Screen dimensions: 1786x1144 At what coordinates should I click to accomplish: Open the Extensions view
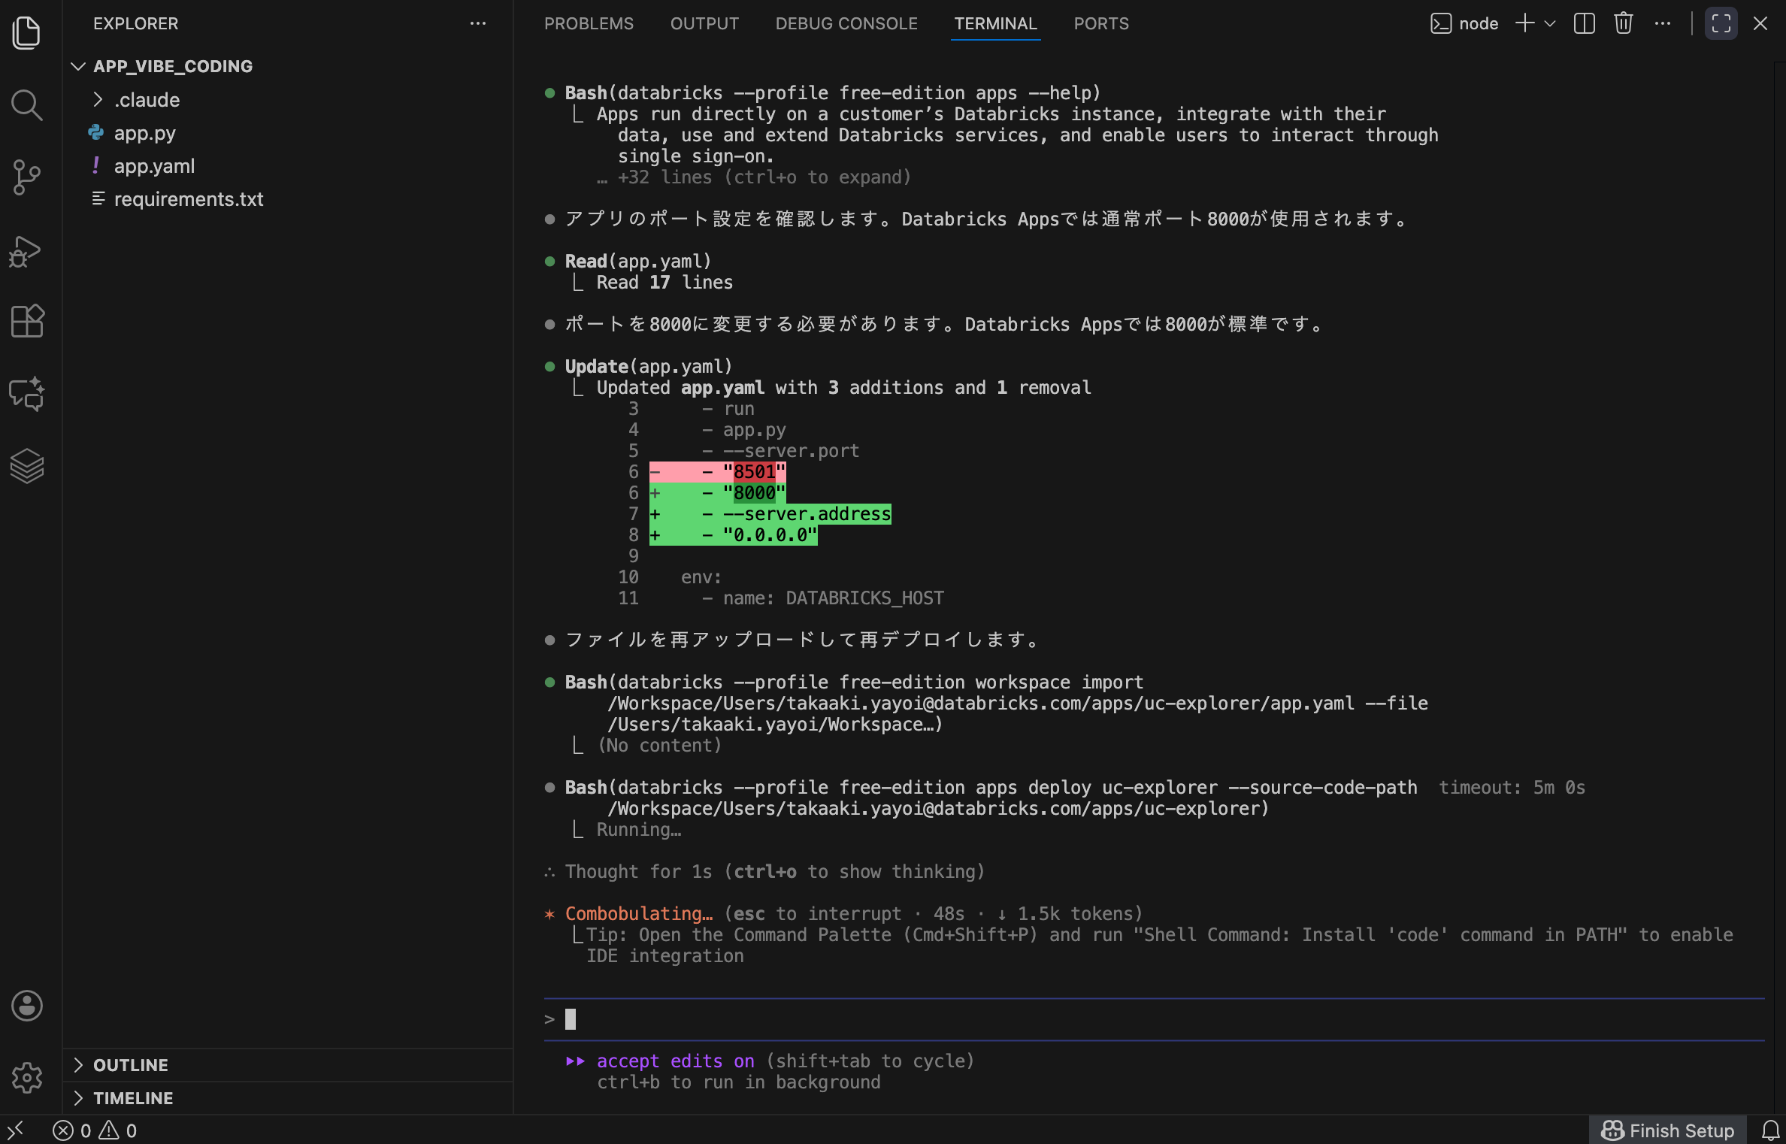pyautogui.click(x=27, y=321)
